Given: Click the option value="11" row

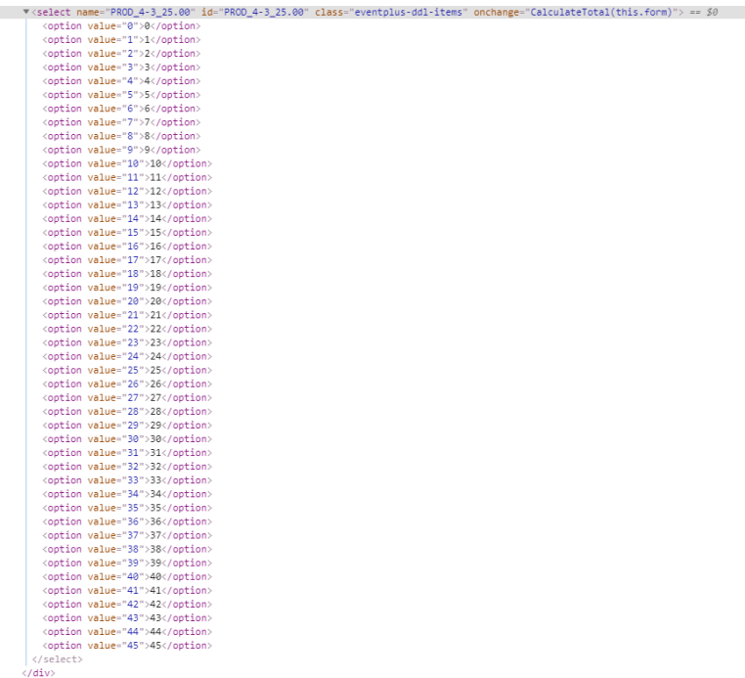Looking at the screenshot, I should click(x=127, y=177).
